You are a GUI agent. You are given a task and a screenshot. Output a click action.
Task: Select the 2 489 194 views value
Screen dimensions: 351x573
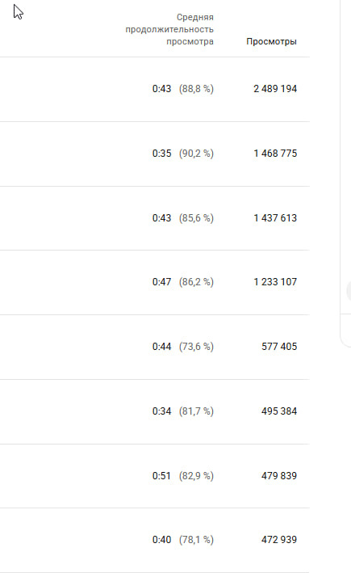[275, 89]
